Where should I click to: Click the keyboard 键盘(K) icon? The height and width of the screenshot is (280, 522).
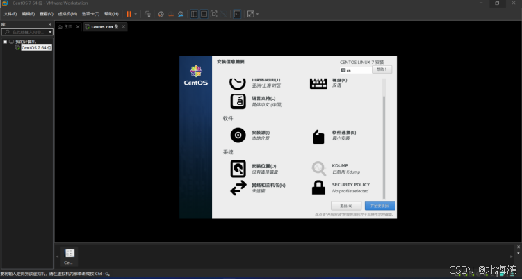(x=318, y=83)
